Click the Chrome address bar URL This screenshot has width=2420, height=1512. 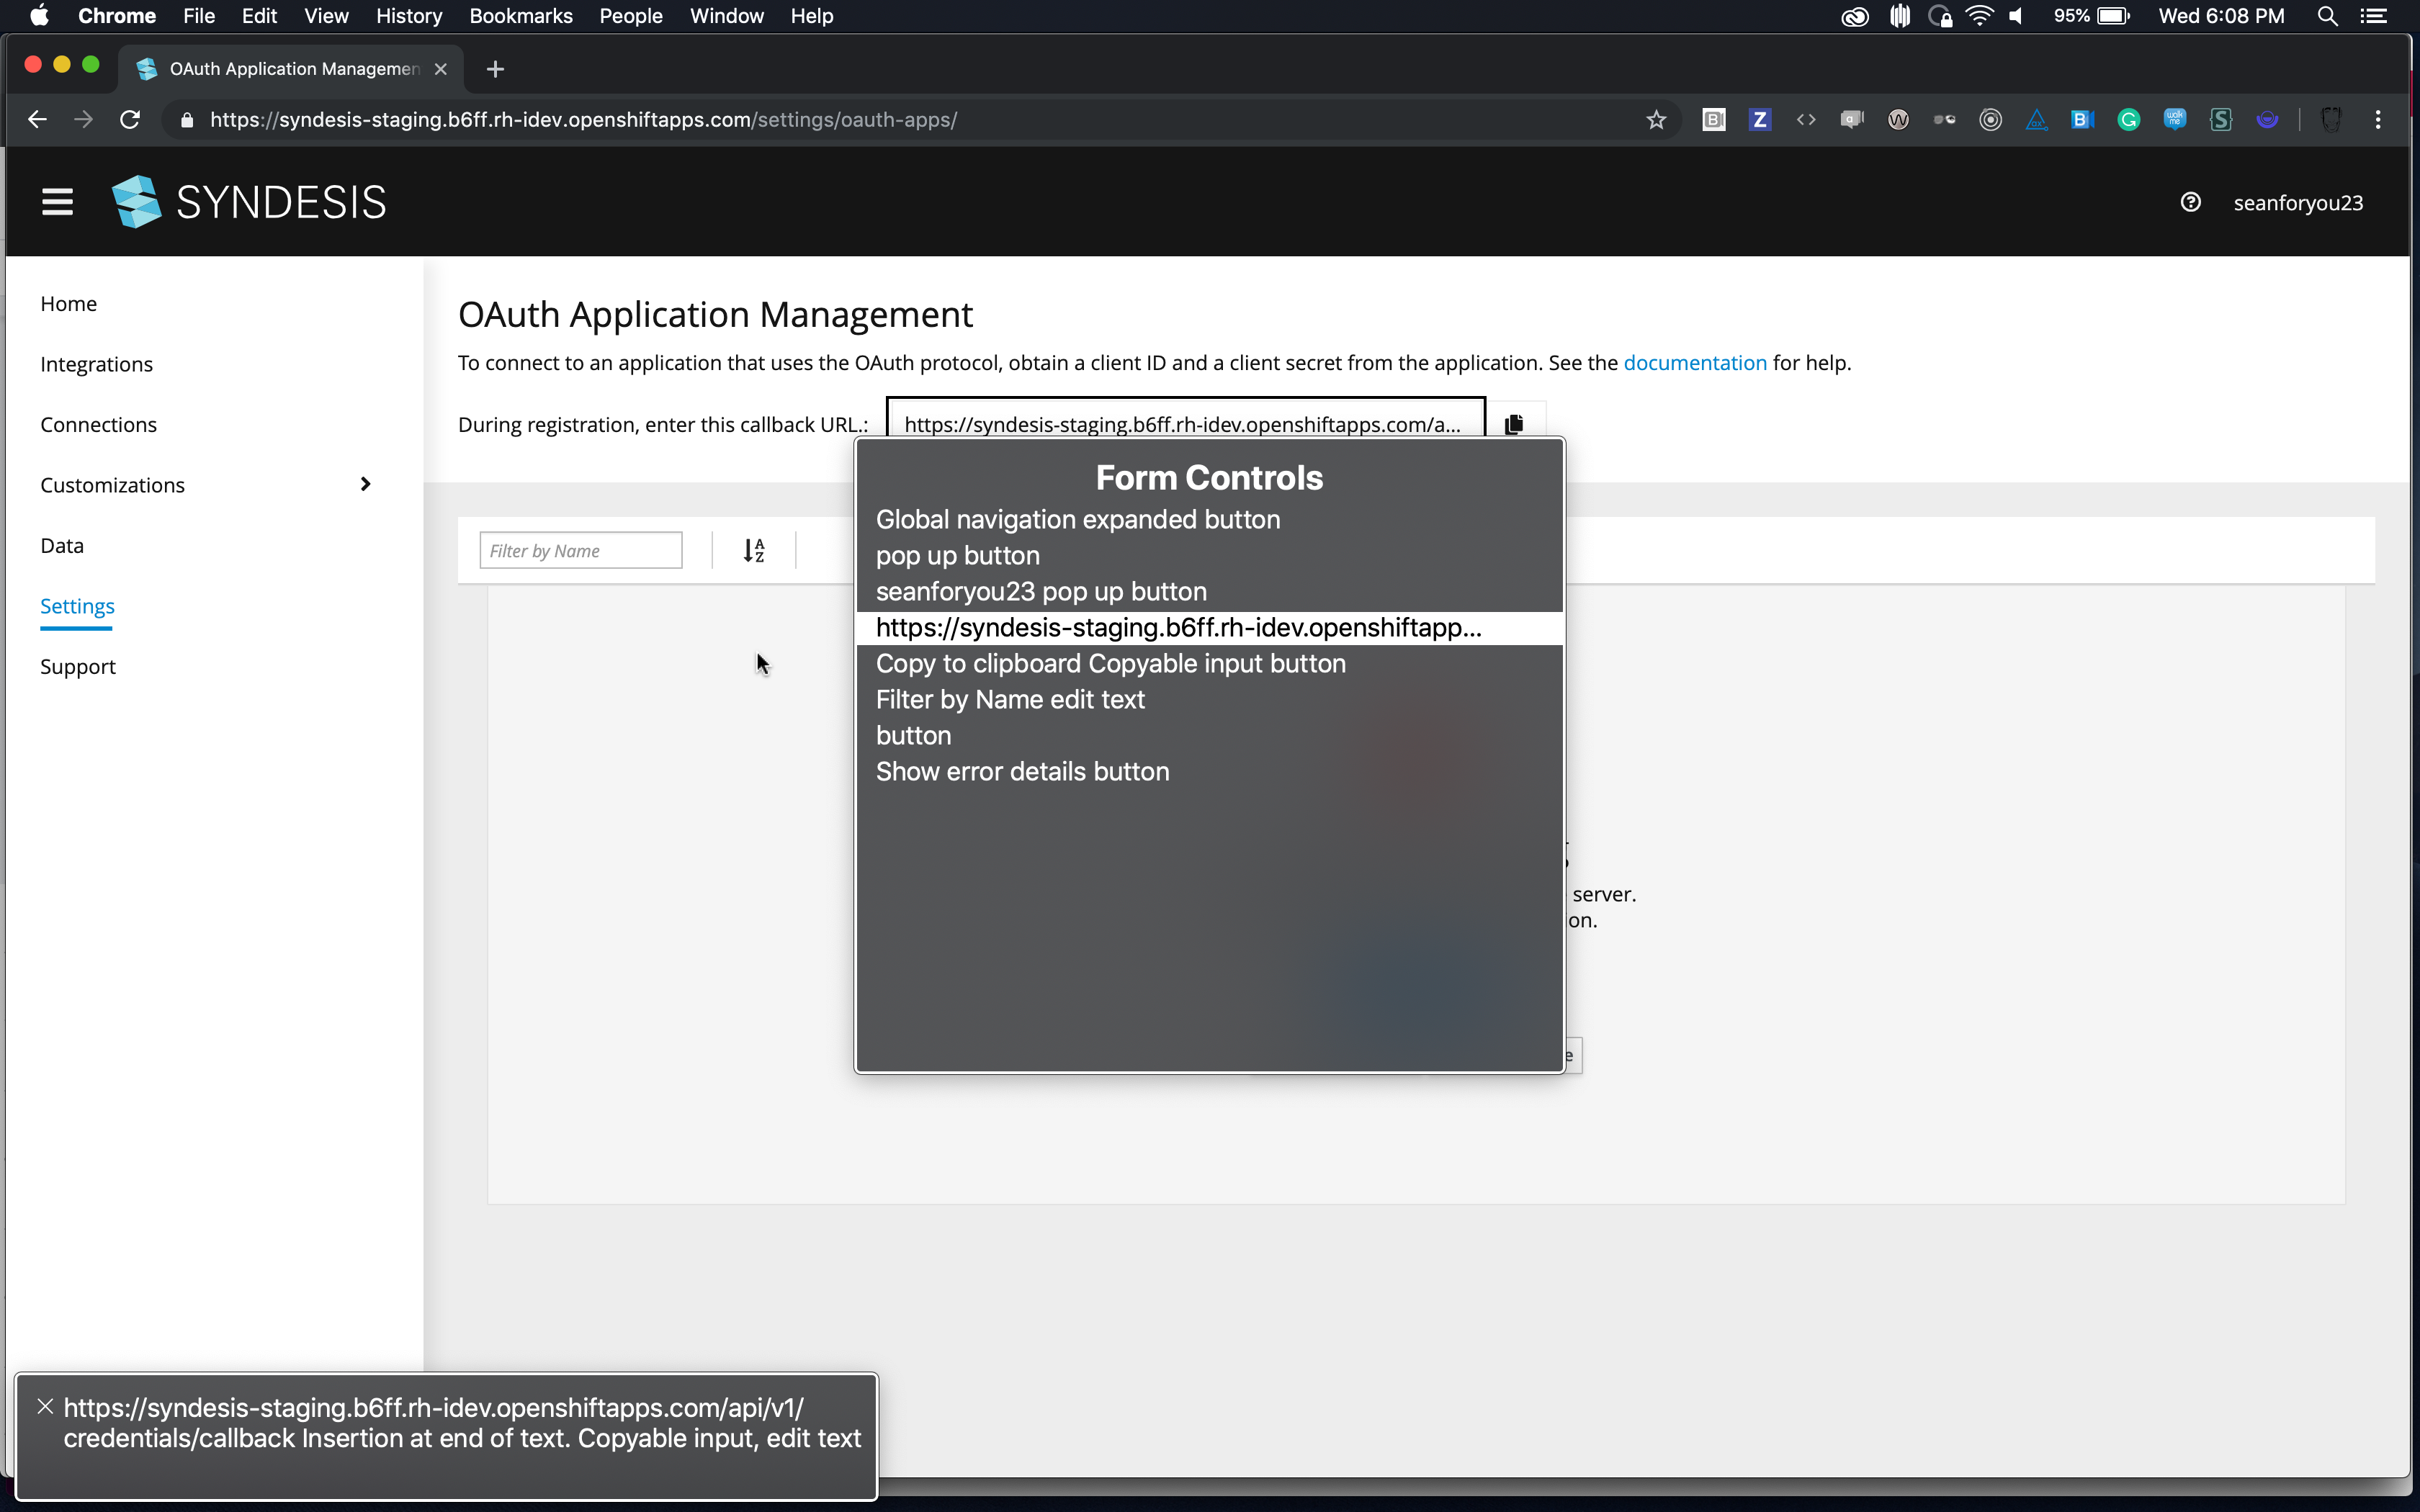tap(583, 119)
